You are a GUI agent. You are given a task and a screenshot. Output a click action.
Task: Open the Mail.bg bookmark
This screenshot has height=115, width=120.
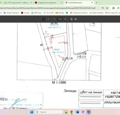(60, 13)
